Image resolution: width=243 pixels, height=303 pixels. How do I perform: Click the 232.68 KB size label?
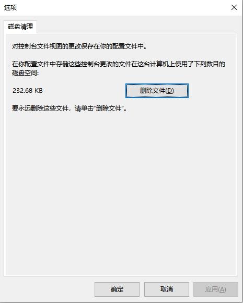28,90
